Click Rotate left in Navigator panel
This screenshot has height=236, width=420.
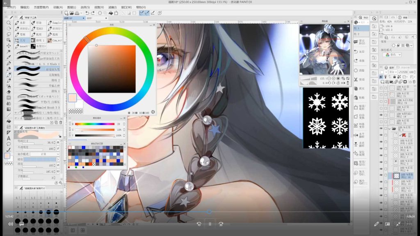point(329,83)
